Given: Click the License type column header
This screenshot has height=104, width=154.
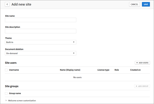Looking at the screenshot, I should point(103,70).
